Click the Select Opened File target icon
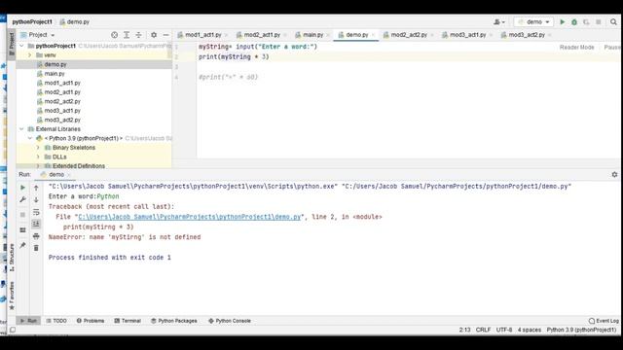The height and width of the screenshot is (350, 623). 115,35
